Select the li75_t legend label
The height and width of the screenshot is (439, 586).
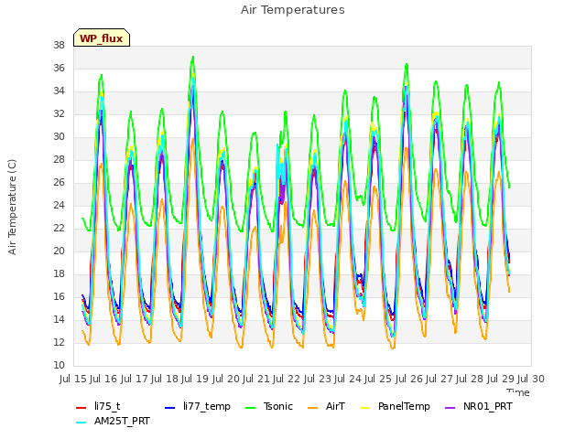pyautogui.click(x=107, y=406)
